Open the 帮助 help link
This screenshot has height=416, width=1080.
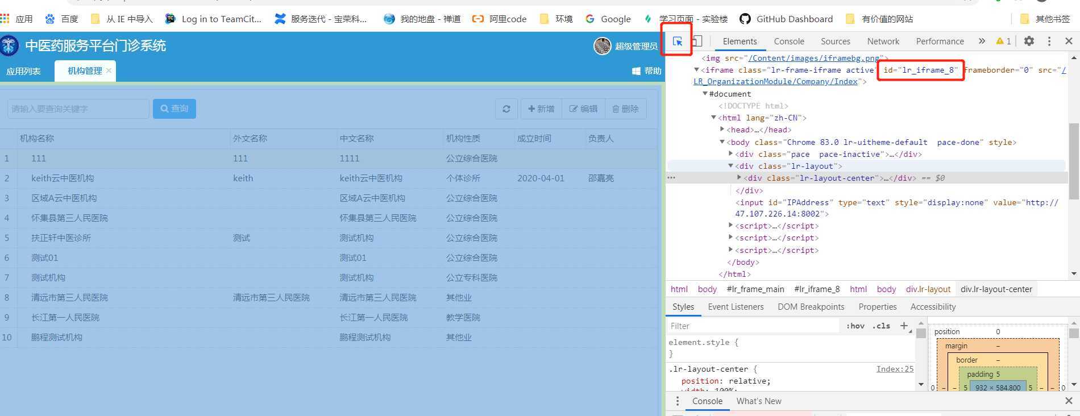point(647,71)
